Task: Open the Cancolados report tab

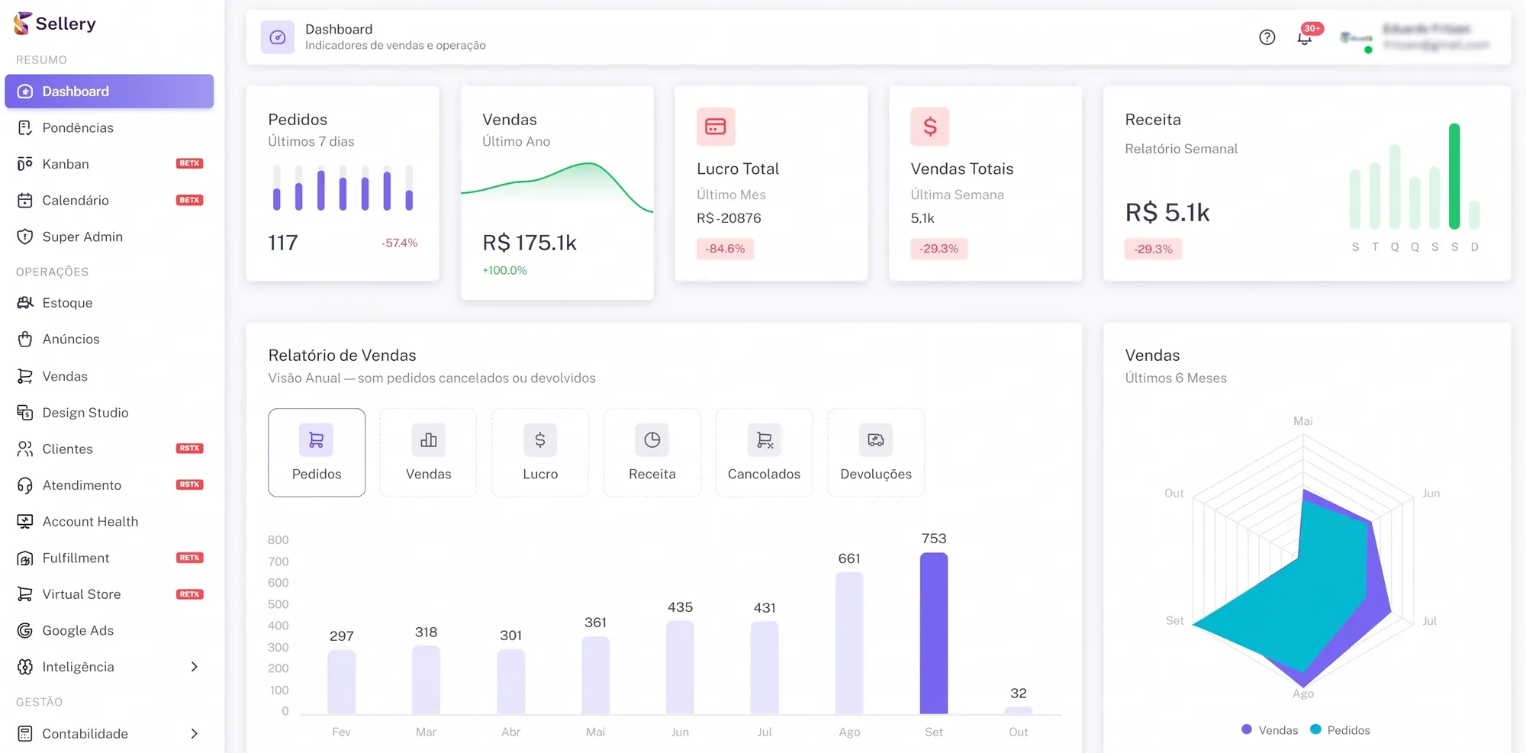Action: [764, 452]
